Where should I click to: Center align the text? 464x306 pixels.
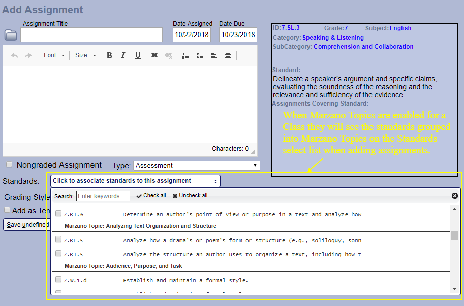[228, 55]
